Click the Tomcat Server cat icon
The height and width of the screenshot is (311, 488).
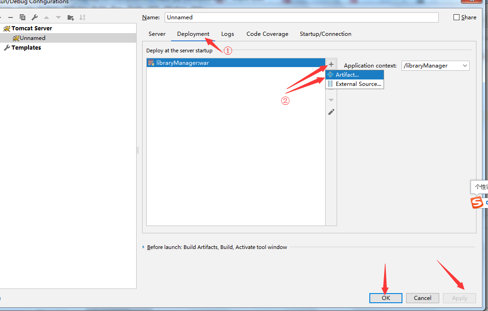click(x=7, y=28)
